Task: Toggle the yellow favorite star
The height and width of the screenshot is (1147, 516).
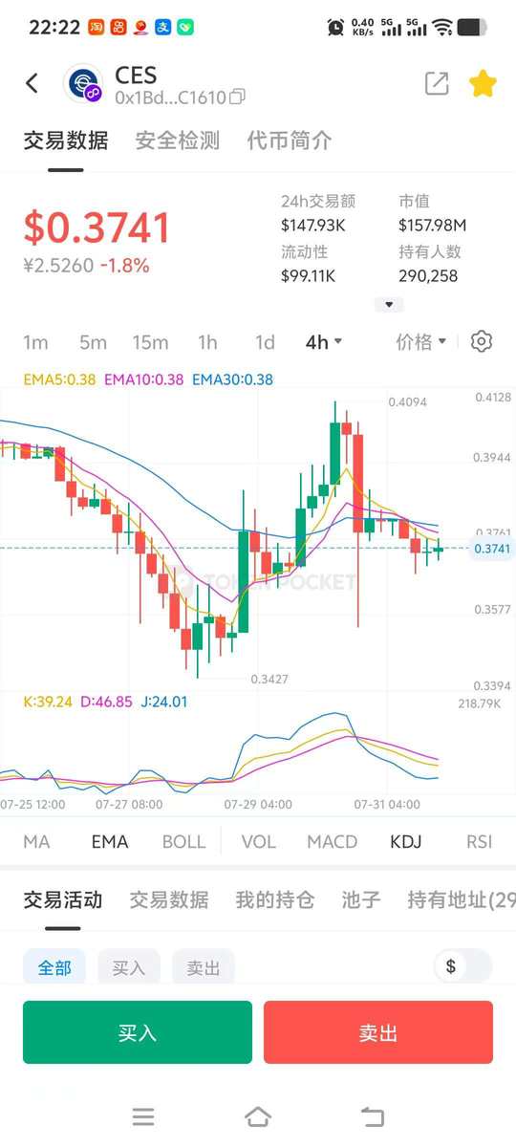Action: point(483,83)
